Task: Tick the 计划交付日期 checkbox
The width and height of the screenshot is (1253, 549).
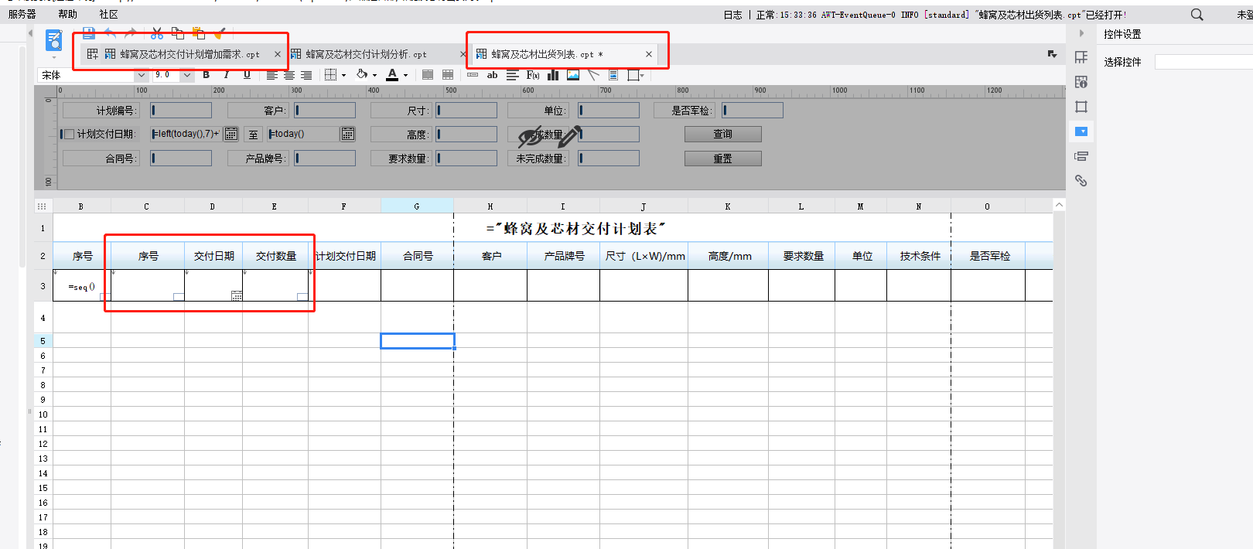Action: tap(69, 134)
